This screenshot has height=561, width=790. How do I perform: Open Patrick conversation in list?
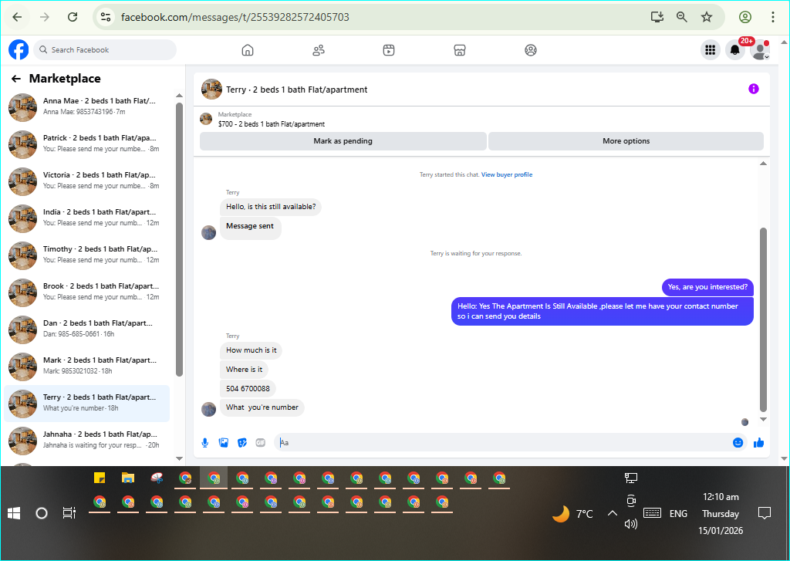click(86, 144)
